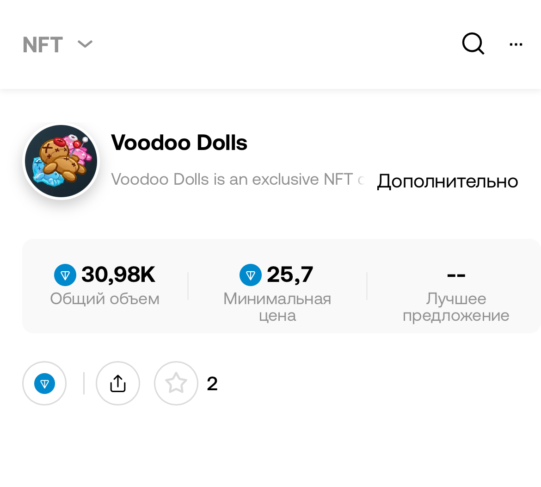This screenshot has height=487, width=541.
Task: Open the search magnifier icon
Action: [473, 44]
